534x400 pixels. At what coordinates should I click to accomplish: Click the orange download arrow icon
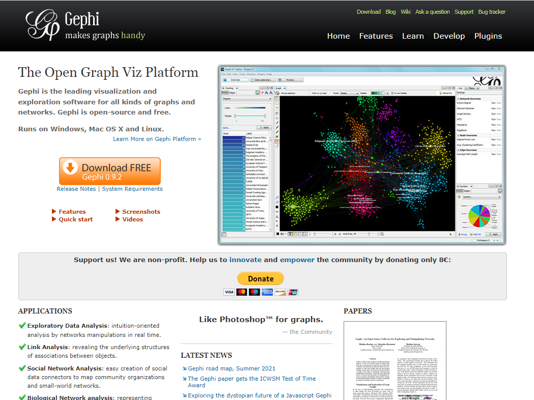[x=70, y=167]
